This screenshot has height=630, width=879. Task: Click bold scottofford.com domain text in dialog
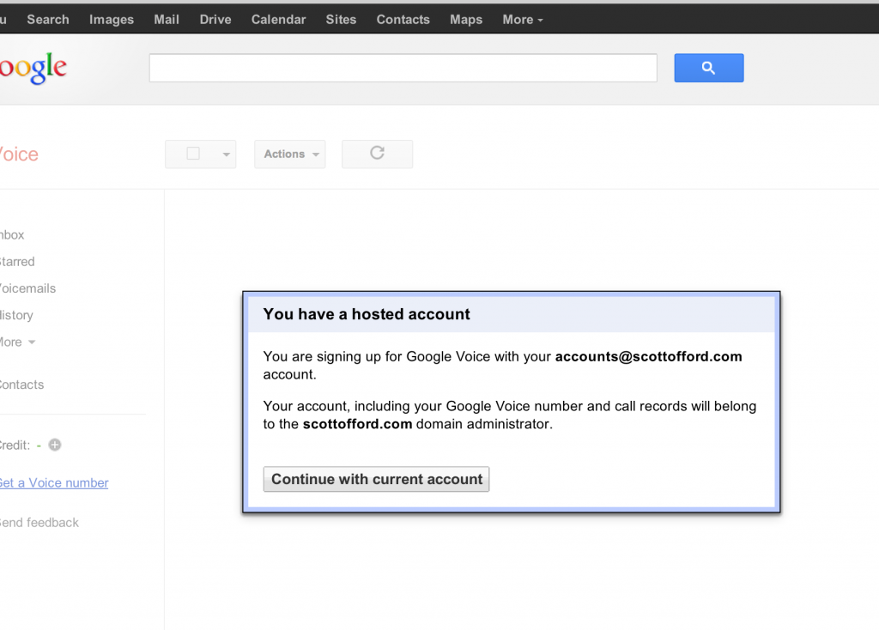(x=358, y=424)
